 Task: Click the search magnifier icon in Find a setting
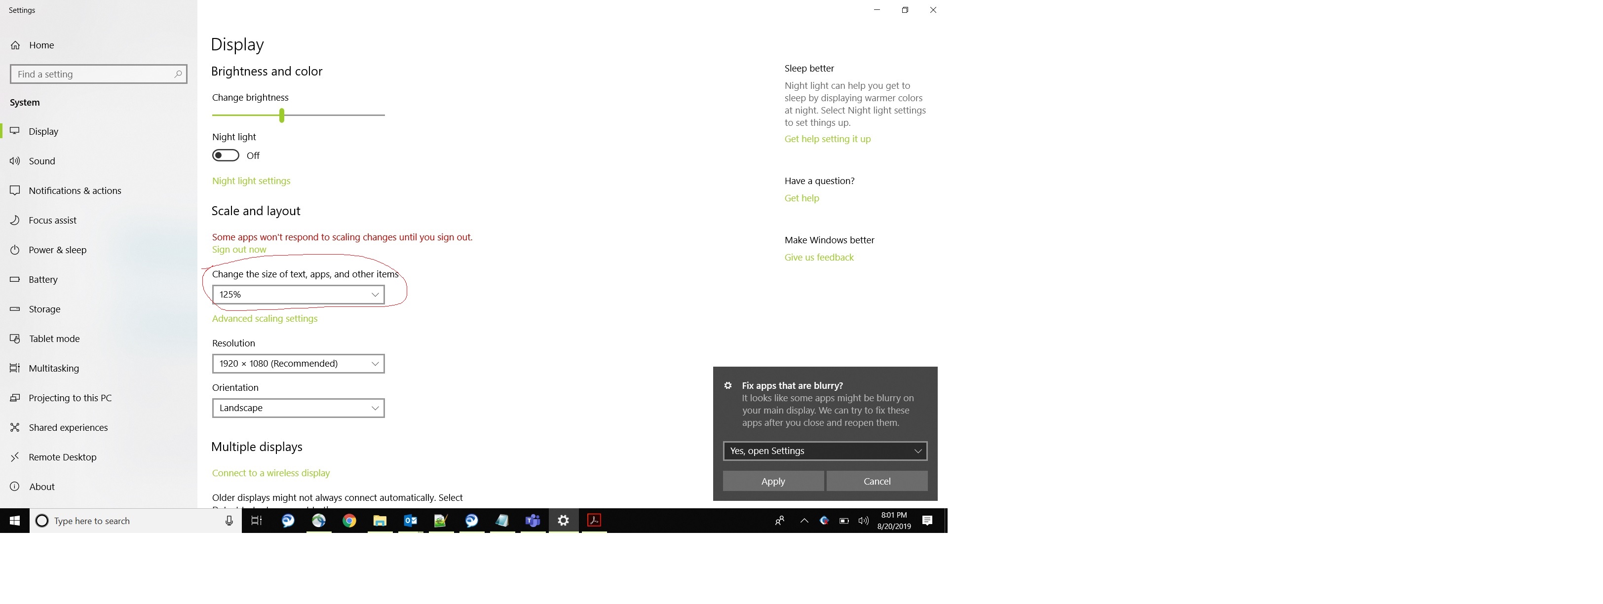tap(178, 74)
